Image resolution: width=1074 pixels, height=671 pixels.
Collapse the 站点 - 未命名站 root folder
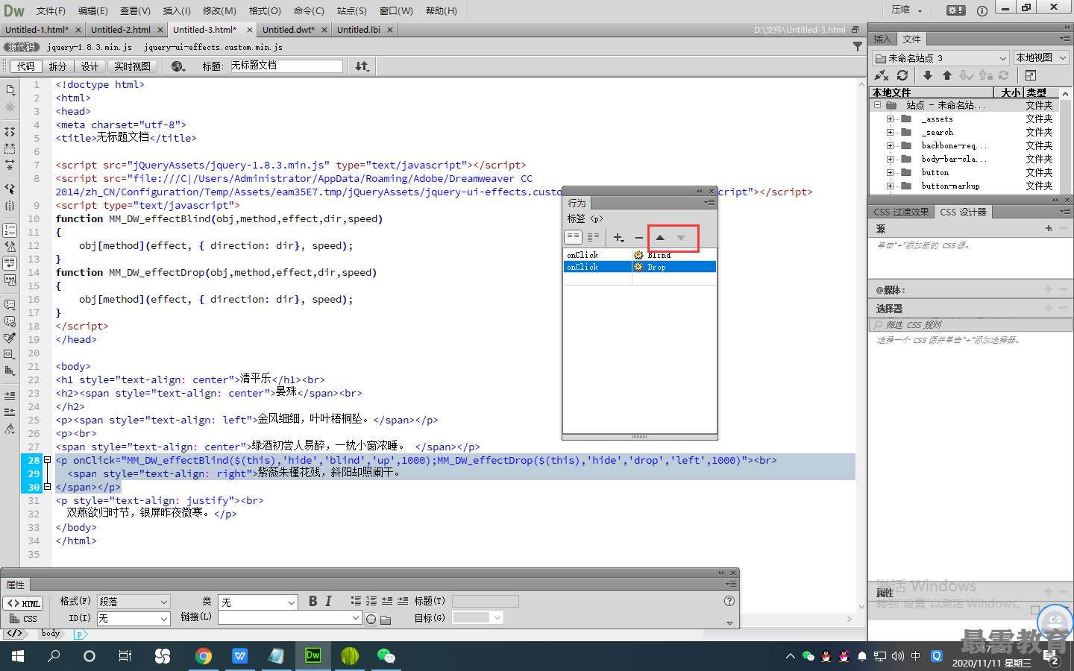tap(878, 105)
